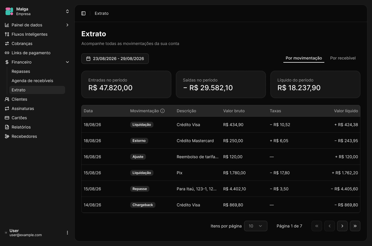Viewport: 372px width, 246px height.
Task: Jump to the first page
Action: coord(317,226)
